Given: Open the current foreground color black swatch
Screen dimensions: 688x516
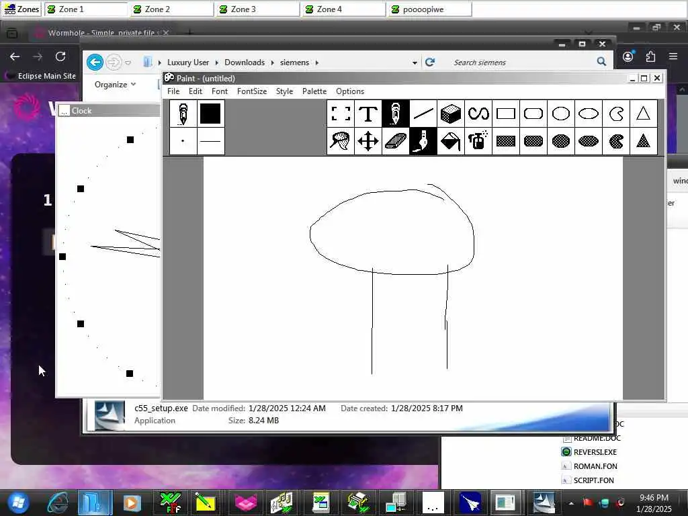Looking at the screenshot, I should click(x=210, y=114).
